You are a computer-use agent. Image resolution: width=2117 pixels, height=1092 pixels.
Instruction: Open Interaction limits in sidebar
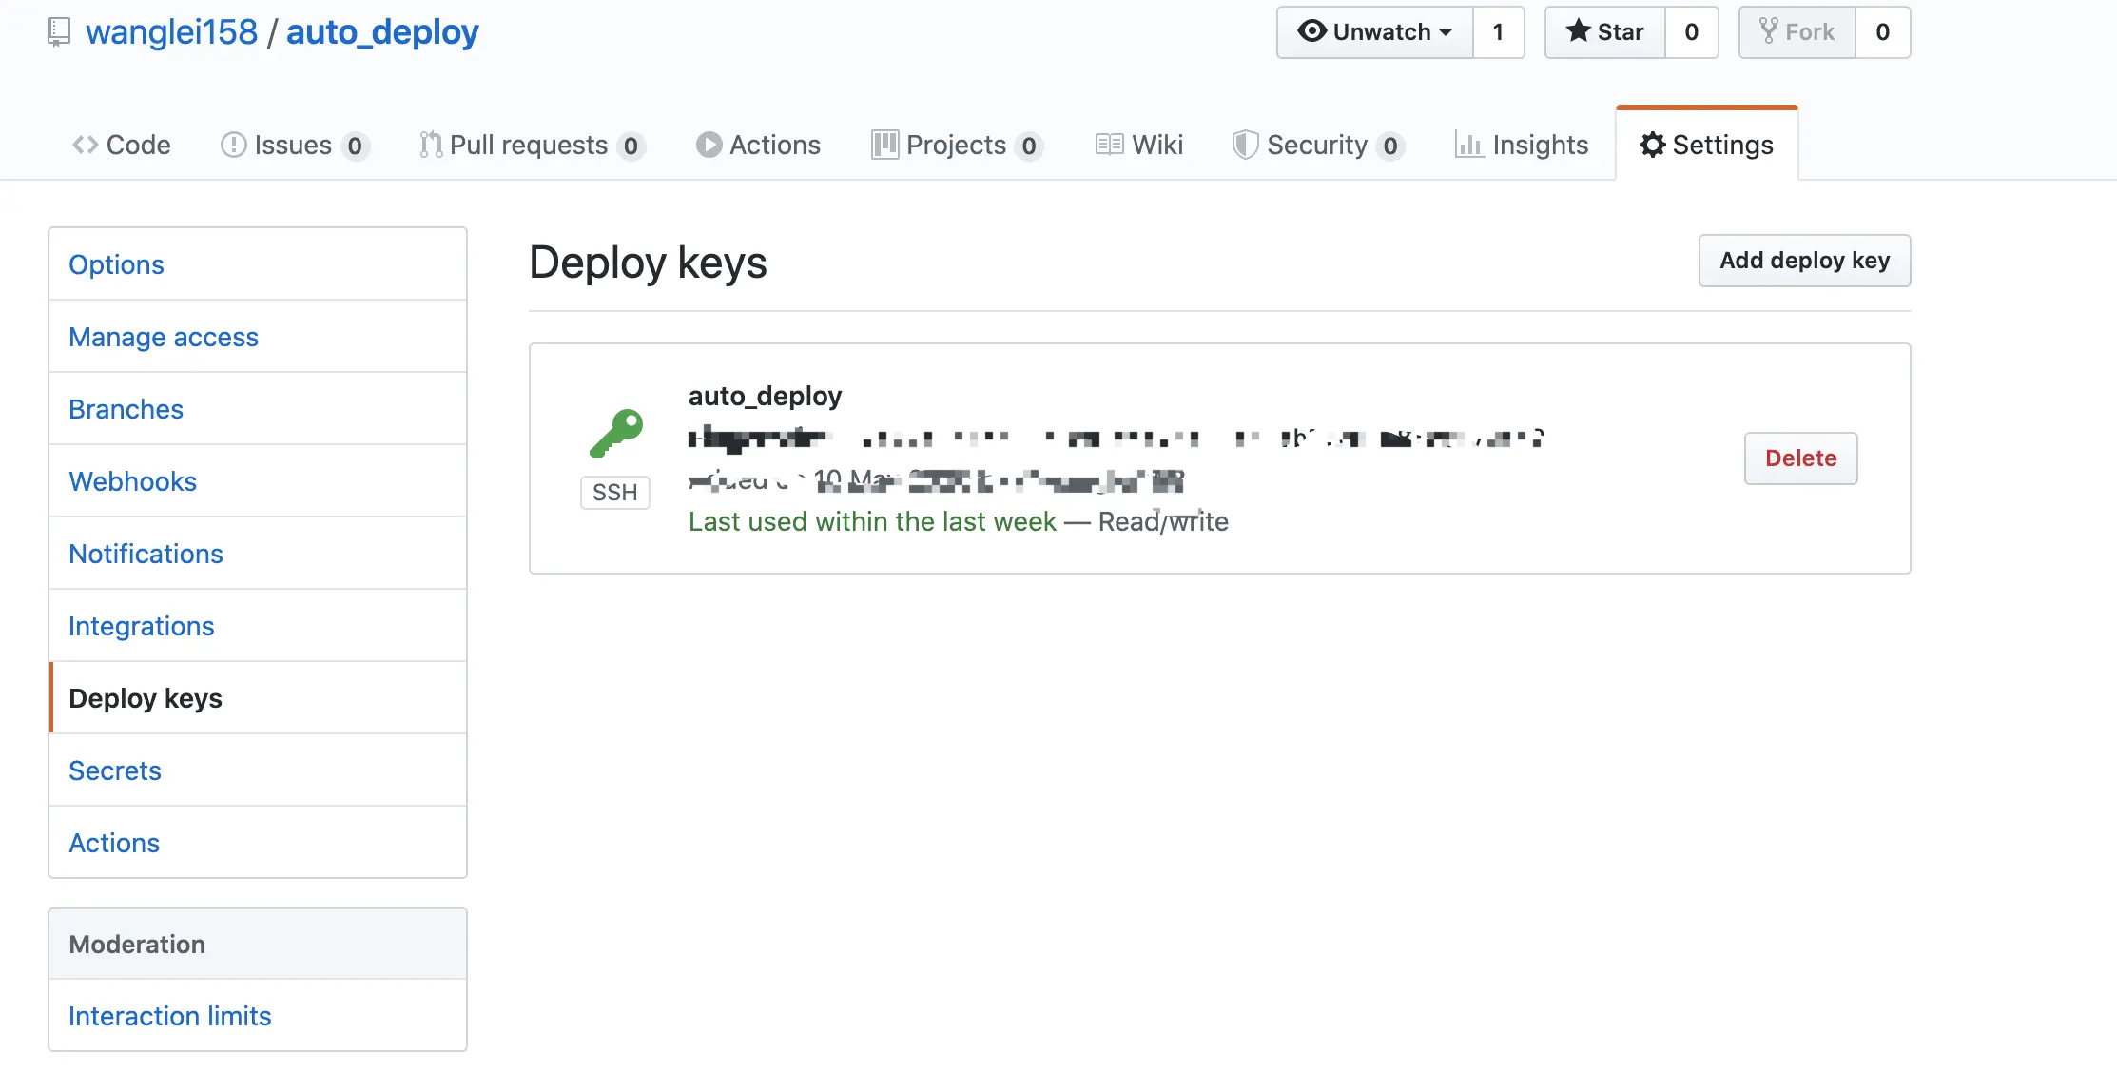[169, 1016]
